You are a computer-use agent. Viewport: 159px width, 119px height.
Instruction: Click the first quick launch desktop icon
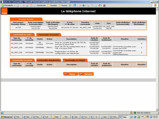pyautogui.click(x=131, y=117)
